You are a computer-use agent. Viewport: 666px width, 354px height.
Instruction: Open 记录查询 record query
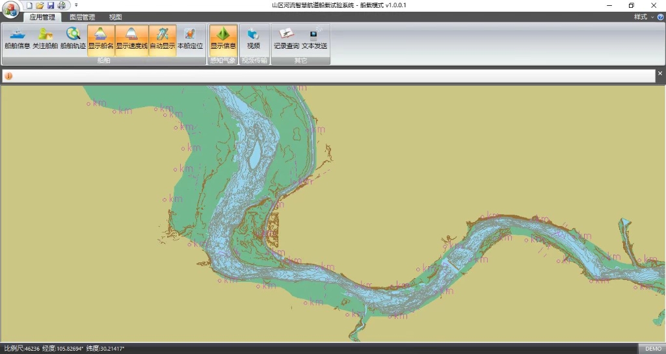(286, 40)
